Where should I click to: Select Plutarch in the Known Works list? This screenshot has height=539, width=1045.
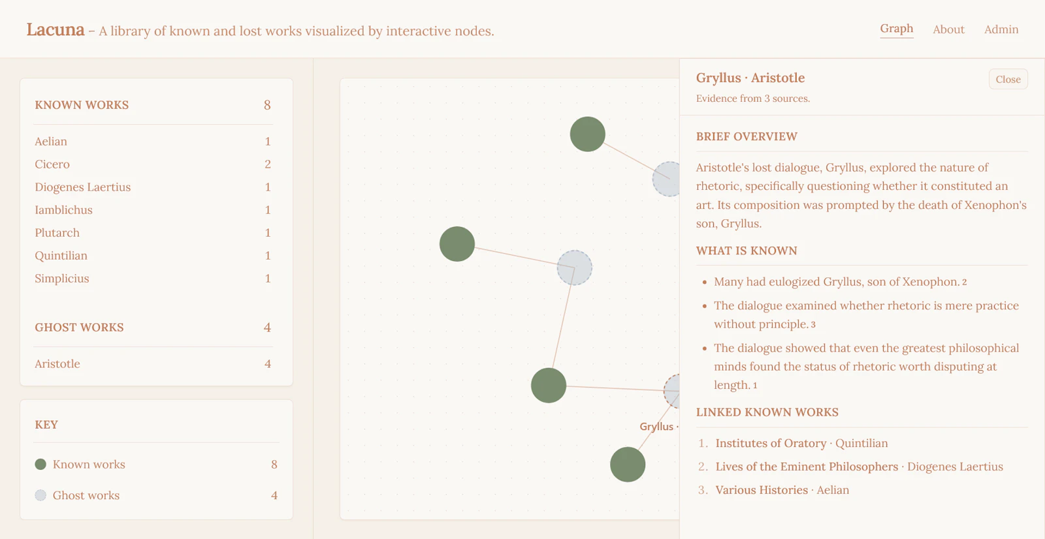tap(57, 232)
